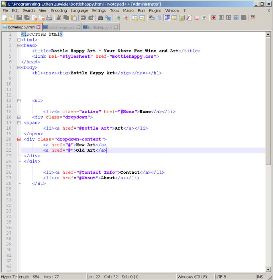
Task: Run the macro multiple times
Action: [x=236, y=18]
